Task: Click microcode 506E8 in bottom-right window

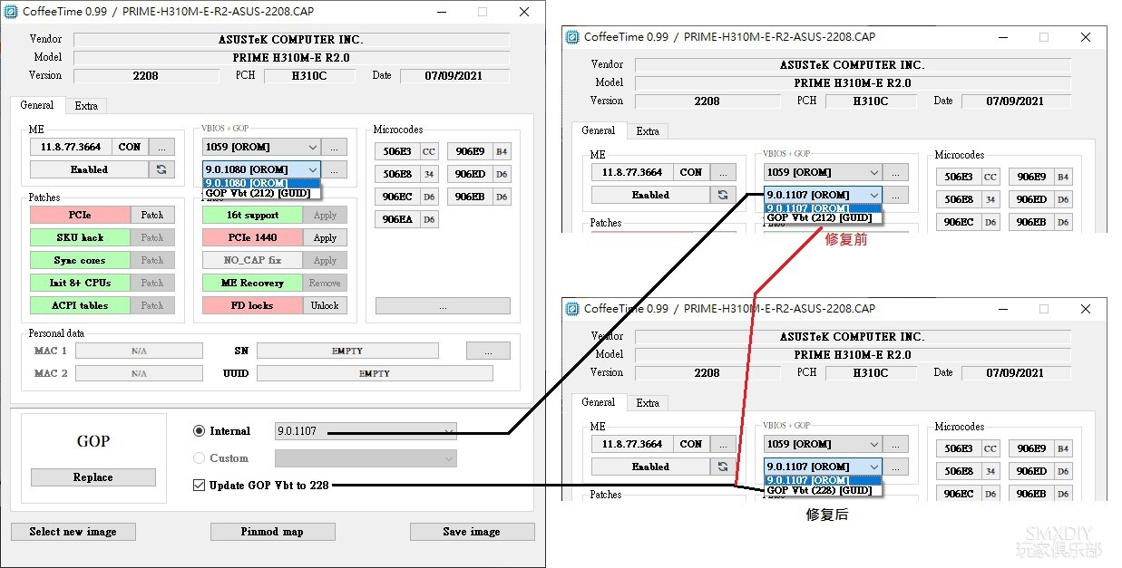Action: click(959, 471)
